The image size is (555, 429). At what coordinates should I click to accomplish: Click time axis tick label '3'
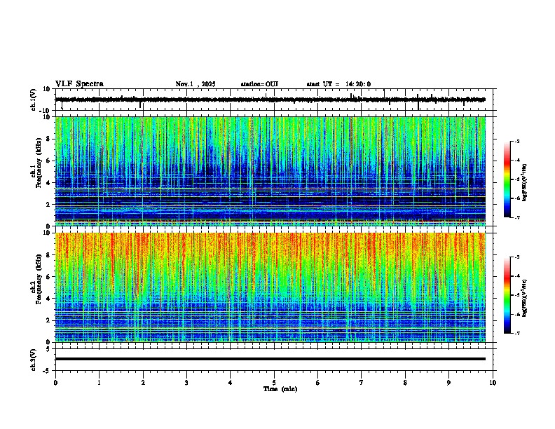[186, 382]
